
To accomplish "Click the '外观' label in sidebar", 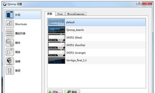I will pyautogui.click(x=18, y=15).
